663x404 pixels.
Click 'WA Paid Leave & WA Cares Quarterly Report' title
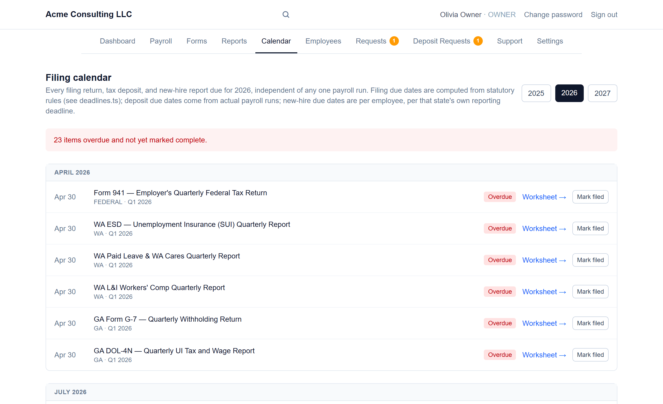click(x=167, y=256)
